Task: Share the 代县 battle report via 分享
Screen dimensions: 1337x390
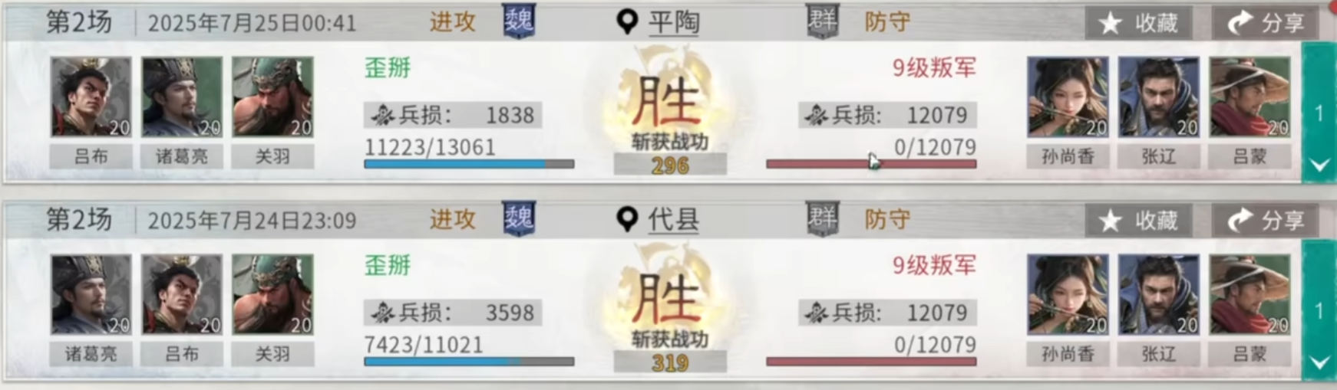Action: click(x=1266, y=221)
